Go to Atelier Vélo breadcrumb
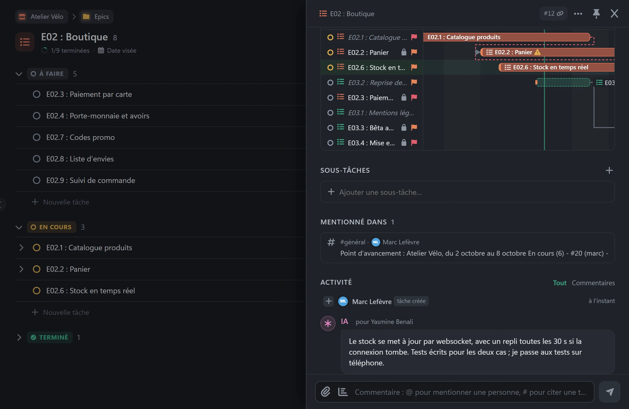 tap(42, 17)
